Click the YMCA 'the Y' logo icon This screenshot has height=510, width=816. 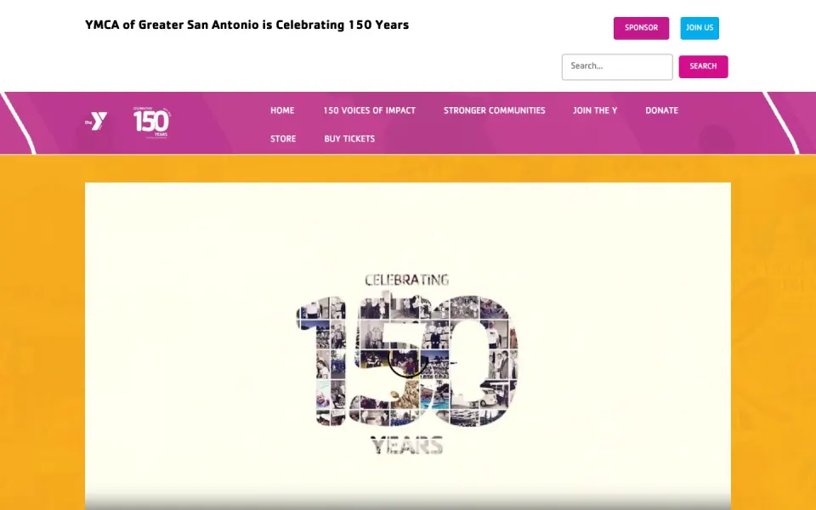coord(96,122)
